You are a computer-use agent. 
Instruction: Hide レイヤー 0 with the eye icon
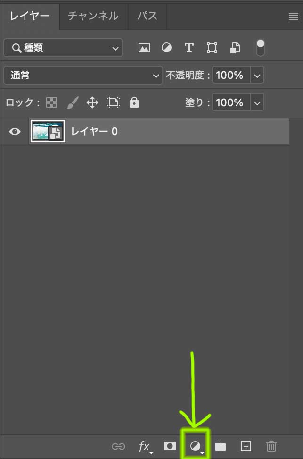[14, 131]
